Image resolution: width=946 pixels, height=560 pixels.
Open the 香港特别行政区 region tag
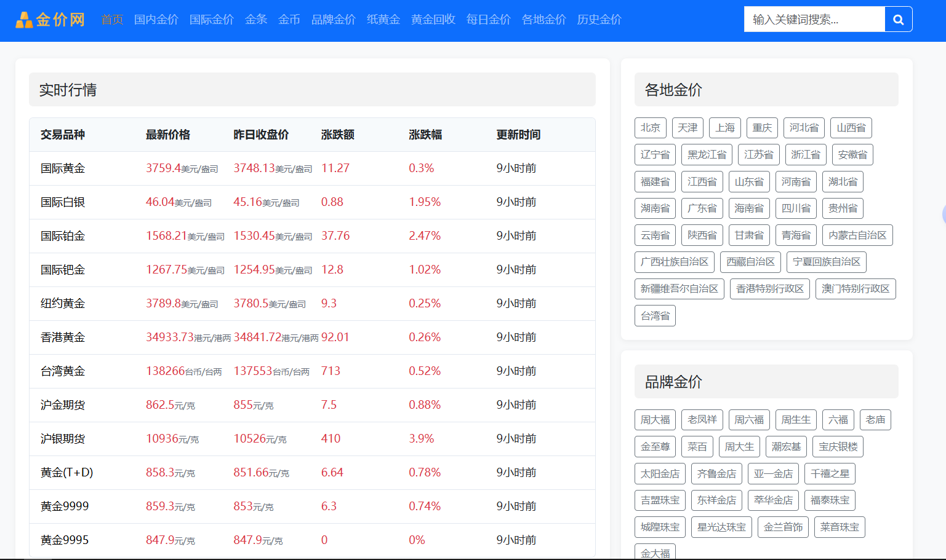[769, 289]
